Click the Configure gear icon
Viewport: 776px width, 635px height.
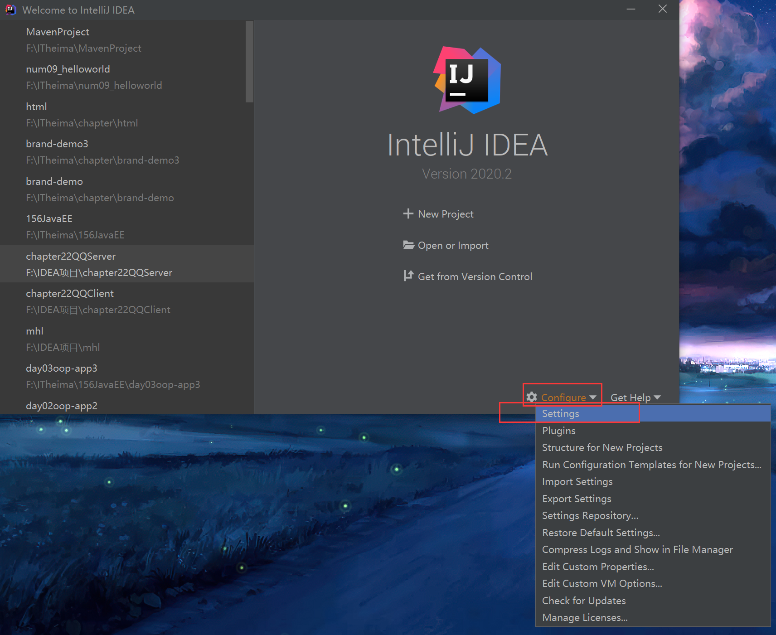[532, 397]
